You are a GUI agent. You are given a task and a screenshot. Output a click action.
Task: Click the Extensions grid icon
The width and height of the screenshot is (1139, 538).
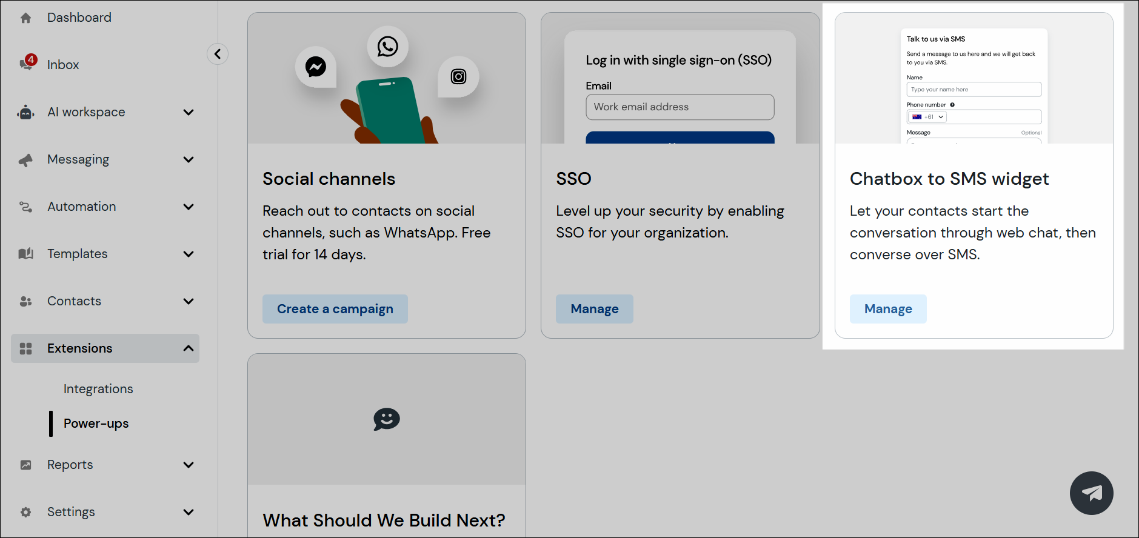pyautogui.click(x=25, y=348)
